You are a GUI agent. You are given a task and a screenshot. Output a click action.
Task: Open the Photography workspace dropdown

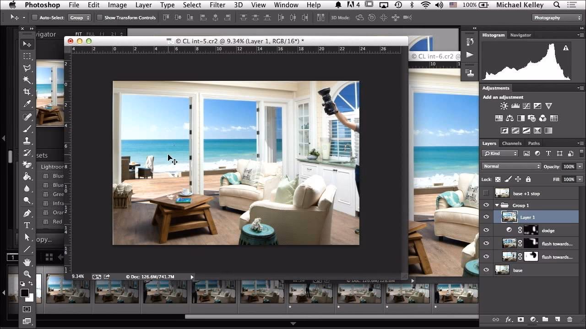pos(557,18)
